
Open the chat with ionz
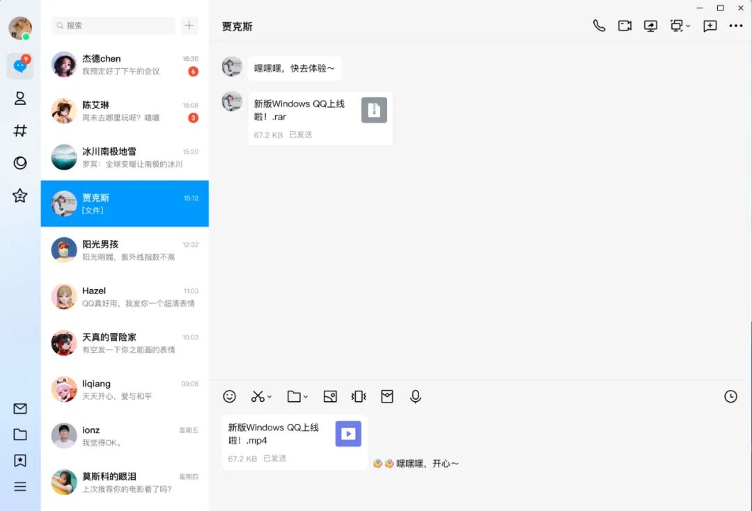125,436
